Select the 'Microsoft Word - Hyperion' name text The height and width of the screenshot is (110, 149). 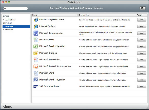click(52, 80)
